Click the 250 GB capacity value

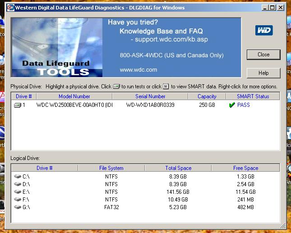[x=207, y=105]
